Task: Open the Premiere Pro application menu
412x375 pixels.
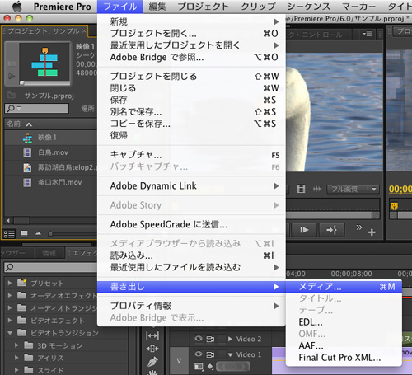Action: [62, 7]
